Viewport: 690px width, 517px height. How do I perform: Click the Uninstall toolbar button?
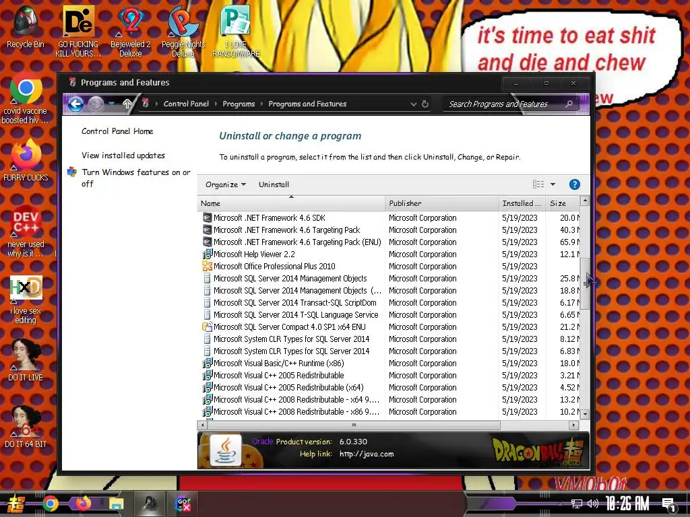pyautogui.click(x=274, y=184)
